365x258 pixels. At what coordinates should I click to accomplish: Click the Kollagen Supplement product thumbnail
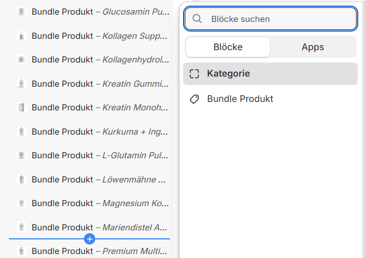click(21, 35)
